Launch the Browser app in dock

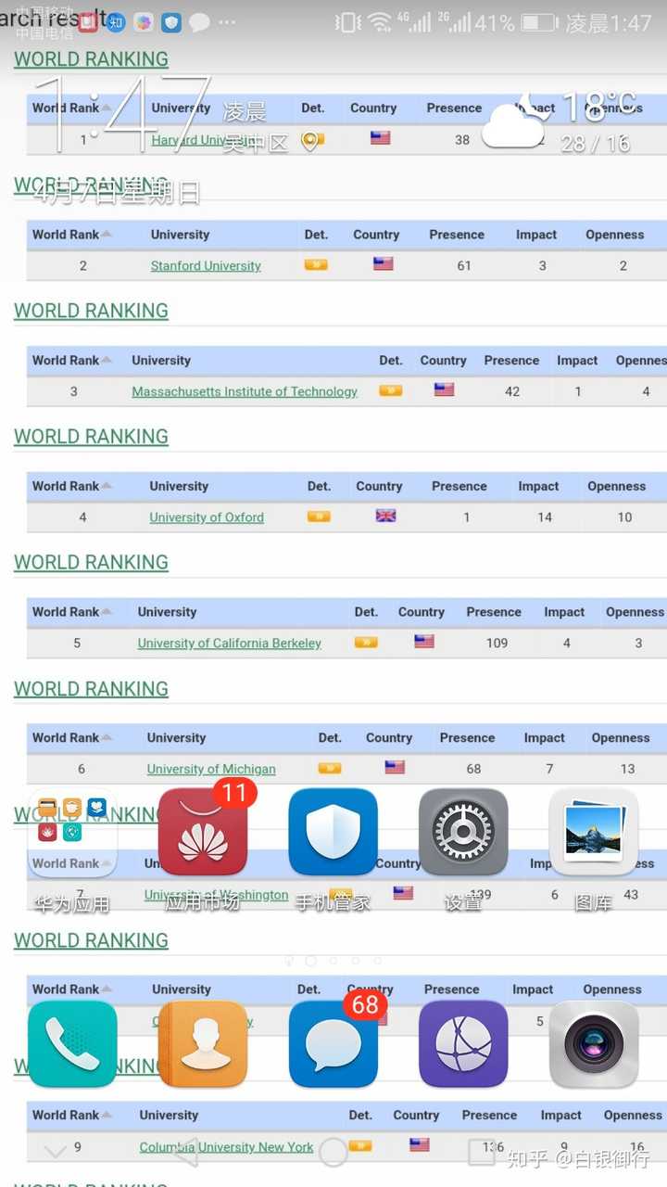click(463, 1044)
